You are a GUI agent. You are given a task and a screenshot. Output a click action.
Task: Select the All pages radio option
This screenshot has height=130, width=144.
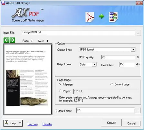pyautogui.click(x=60, y=84)
